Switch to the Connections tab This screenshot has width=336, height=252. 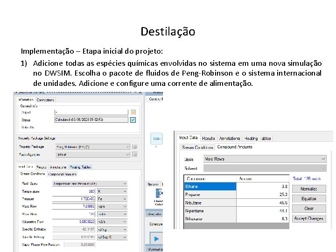point(45,100)
